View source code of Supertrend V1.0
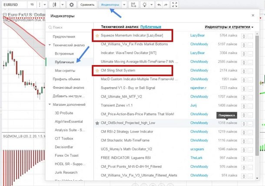Image resolution: width=265 pixels, height=186 pixels. (244, 88)
